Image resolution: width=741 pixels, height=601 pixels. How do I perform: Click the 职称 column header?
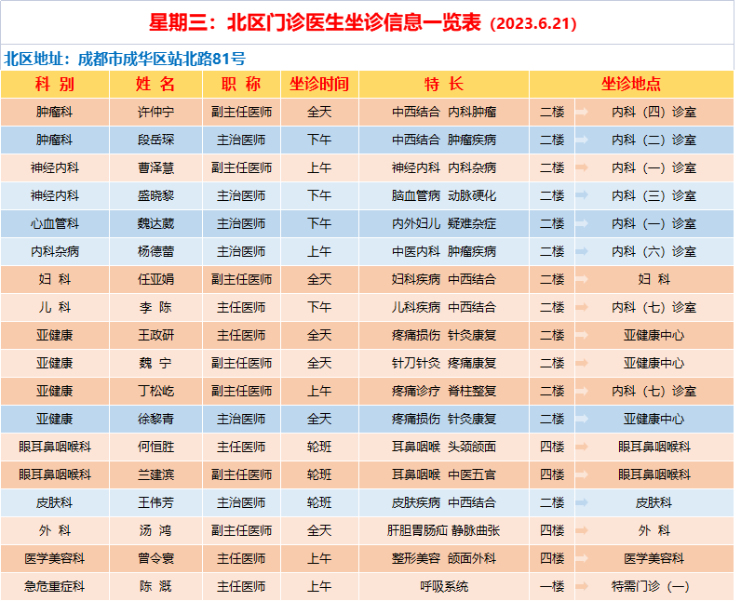pos(241,84)
